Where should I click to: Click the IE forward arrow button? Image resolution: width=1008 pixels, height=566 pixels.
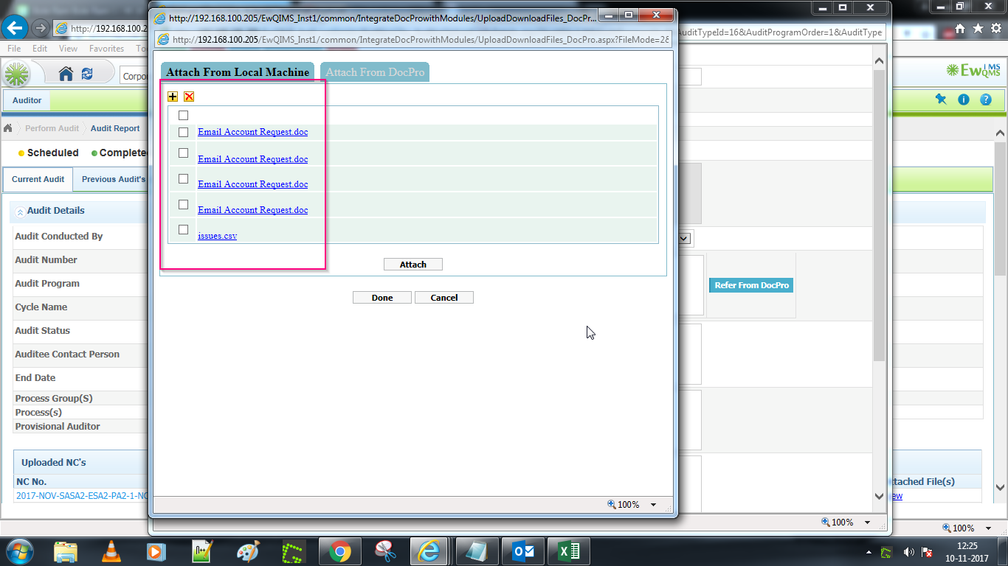click(41, 28)
